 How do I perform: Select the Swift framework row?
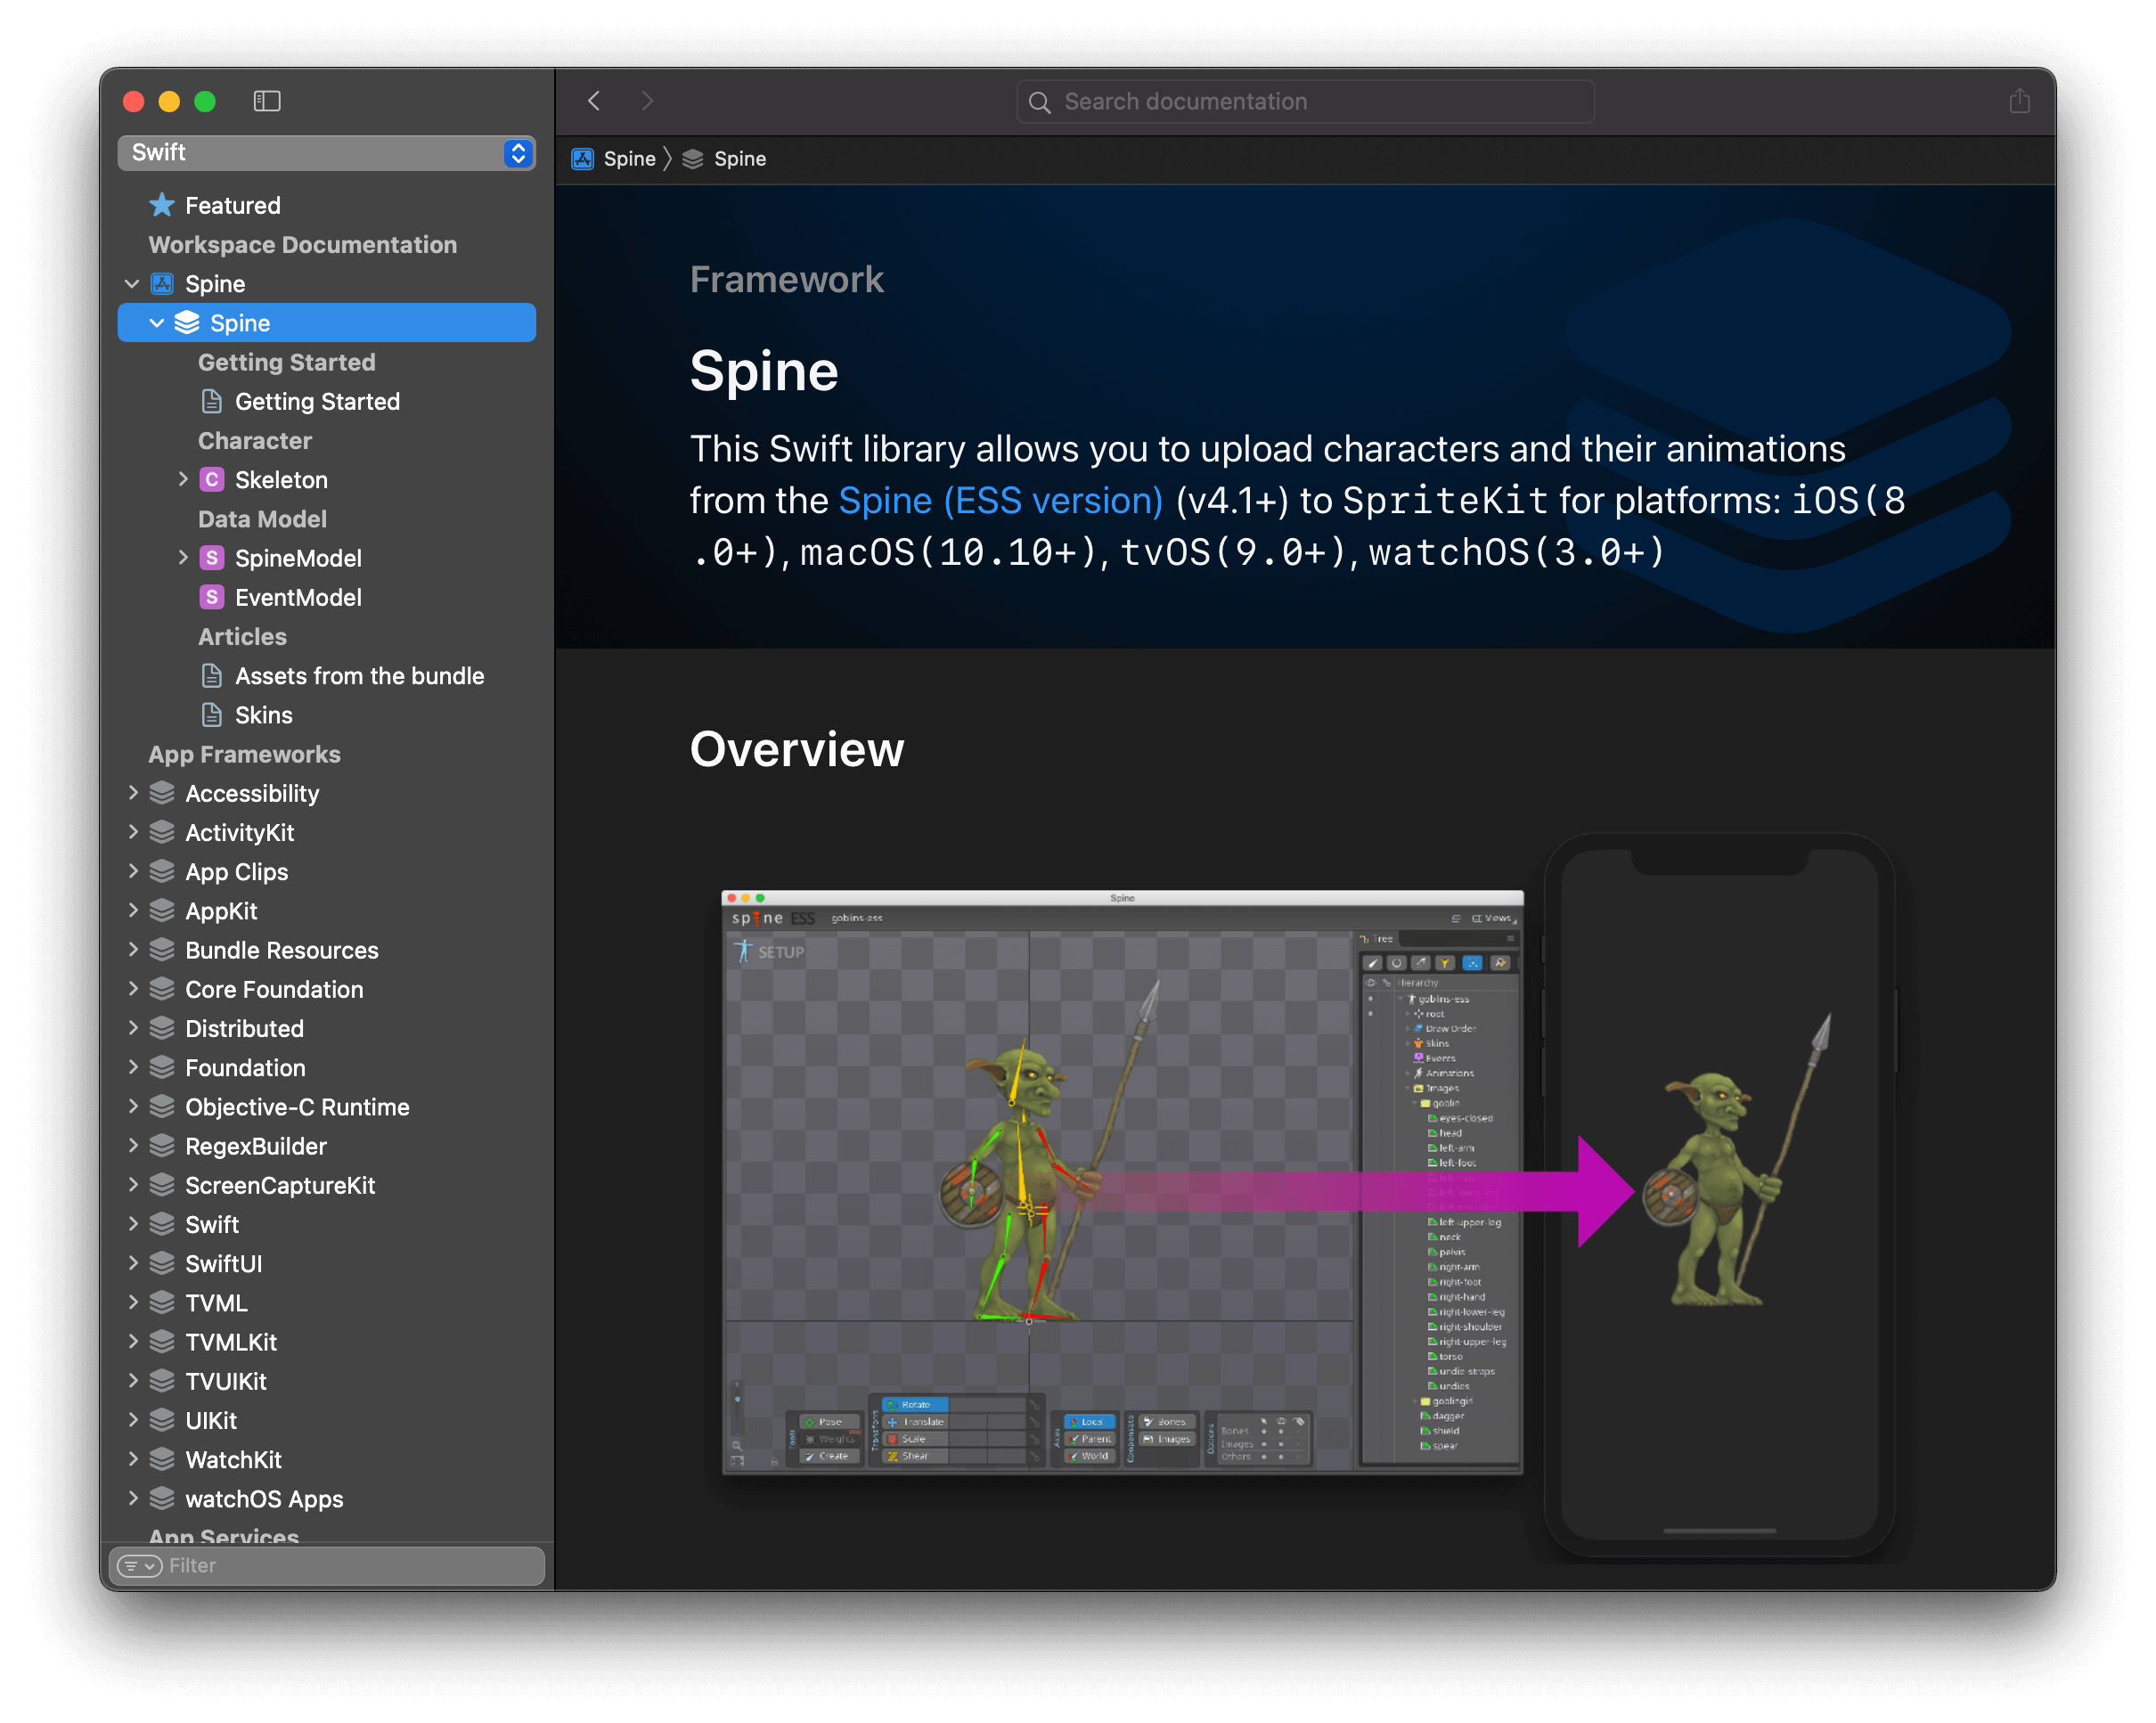(x=326, y=1224)
